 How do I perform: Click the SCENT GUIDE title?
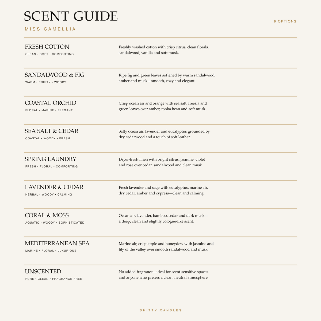(71, 16)
